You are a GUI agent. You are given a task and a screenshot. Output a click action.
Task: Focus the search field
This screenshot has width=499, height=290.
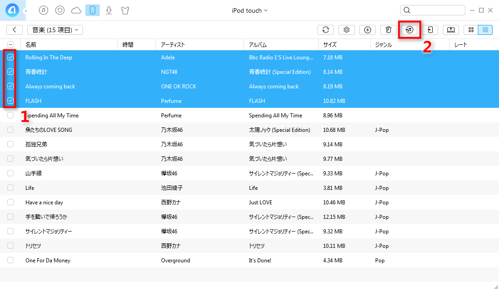(432, 10)
